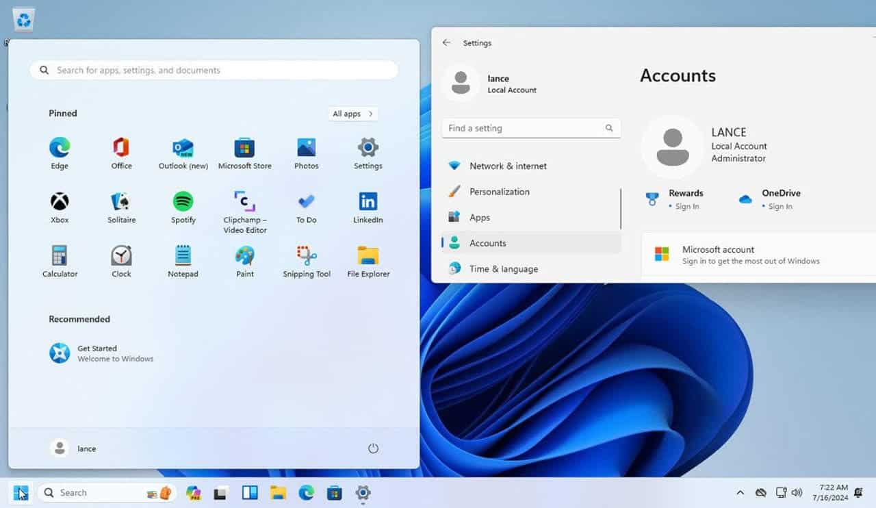Launch the Solitaire app
The width and height of the screenshot is (876, 508).
[121, 202]
